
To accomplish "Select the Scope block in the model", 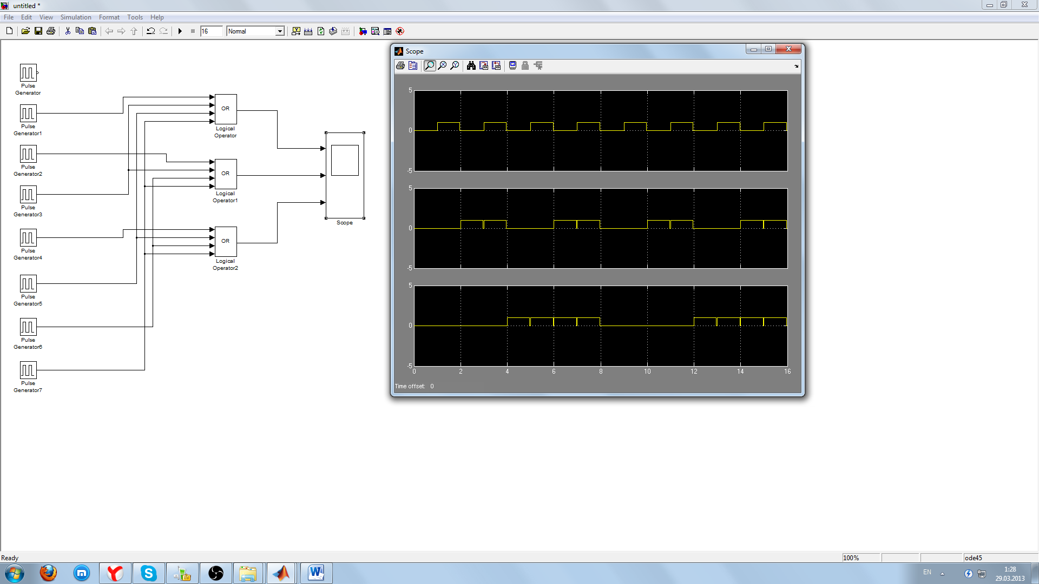I will coord(345,175).
